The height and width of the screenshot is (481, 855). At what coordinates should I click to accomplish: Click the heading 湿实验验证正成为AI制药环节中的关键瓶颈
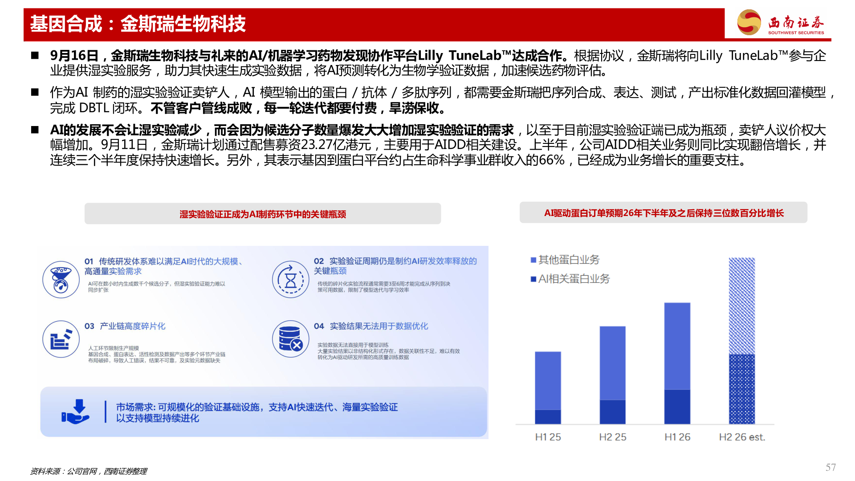pos(263,214)
